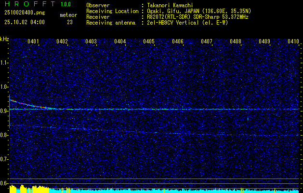Click the 25.10.02 04:00 timestamp
Screen dimensions: 303x193
coord(25,22)
